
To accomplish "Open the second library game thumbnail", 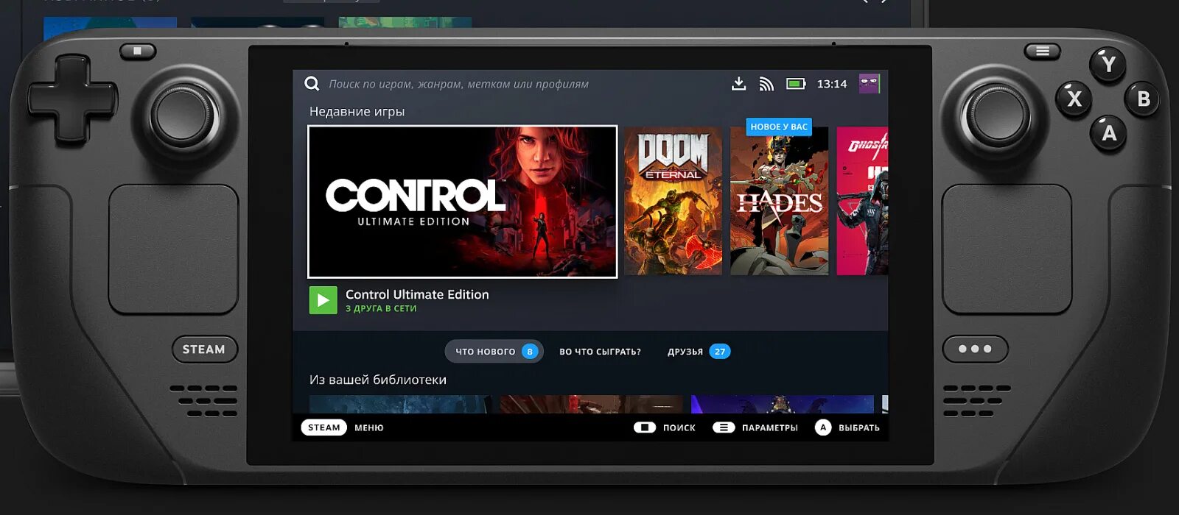I will [592, 405].
